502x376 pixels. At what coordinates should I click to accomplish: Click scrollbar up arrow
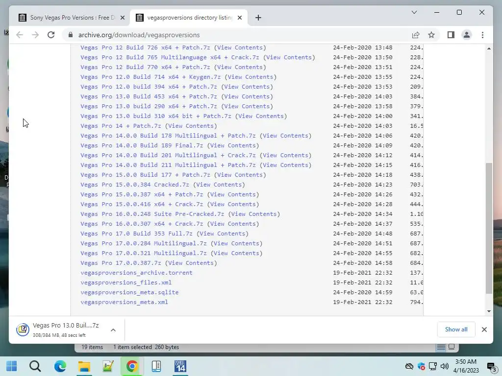point(489,48)
